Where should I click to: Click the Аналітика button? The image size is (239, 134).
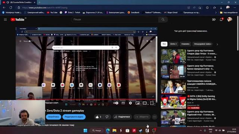[53, 117]
